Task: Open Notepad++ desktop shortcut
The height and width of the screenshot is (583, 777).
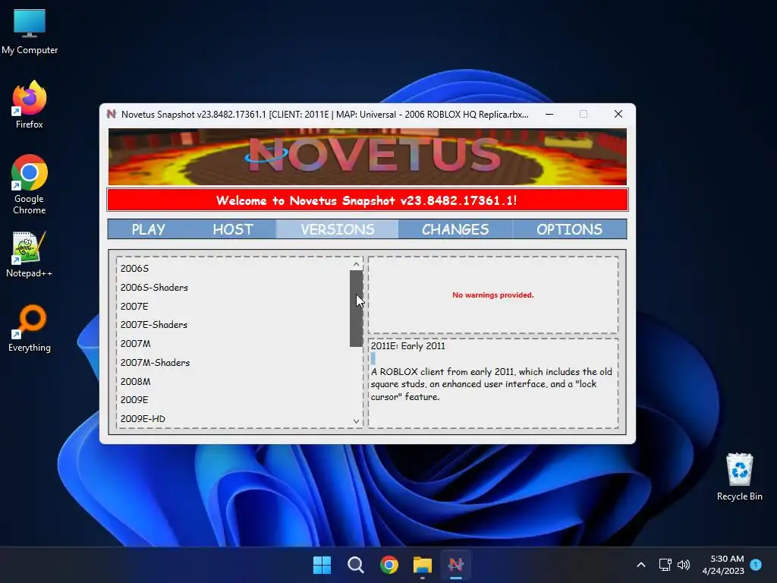Action: coord(30,254)
